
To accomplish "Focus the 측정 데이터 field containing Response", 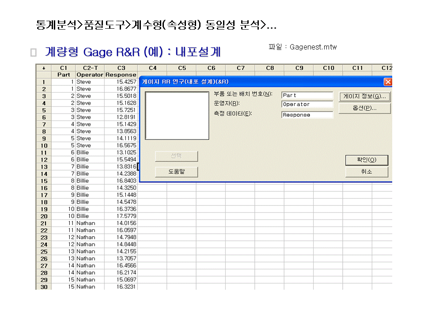I will tap(307, 115).
